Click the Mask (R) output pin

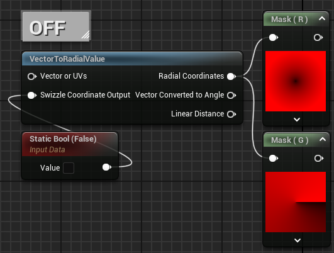pyautogui.click(x=318, y=38)
